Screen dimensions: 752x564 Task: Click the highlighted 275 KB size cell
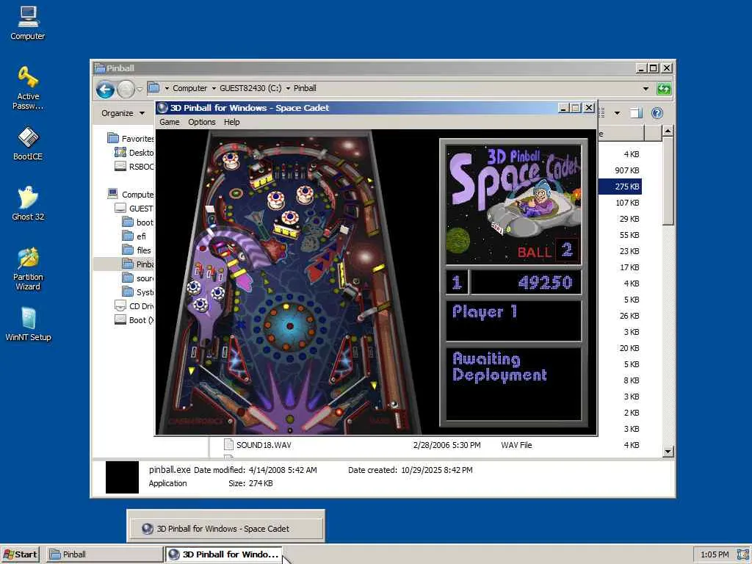[627, 187]
